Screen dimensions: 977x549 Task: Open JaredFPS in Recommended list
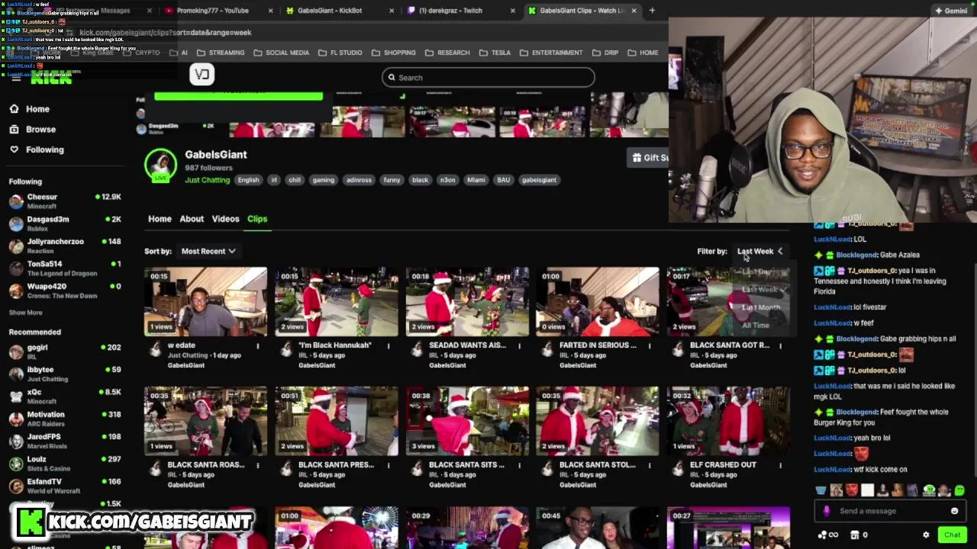tap(65, 441)
